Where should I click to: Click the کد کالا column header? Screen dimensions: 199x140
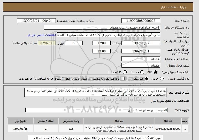click(168, 121)
